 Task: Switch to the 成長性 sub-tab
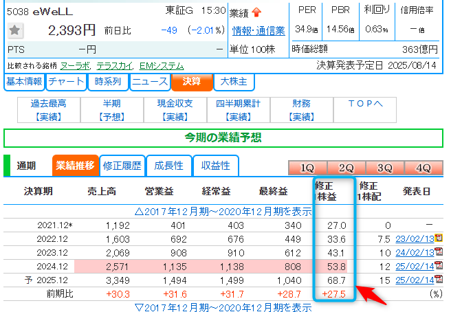tap(169, 166)
